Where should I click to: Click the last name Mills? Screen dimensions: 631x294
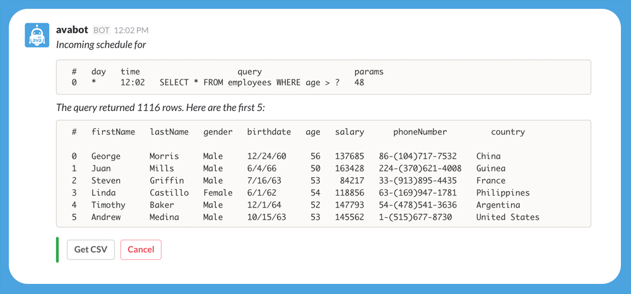click(162, 168)
